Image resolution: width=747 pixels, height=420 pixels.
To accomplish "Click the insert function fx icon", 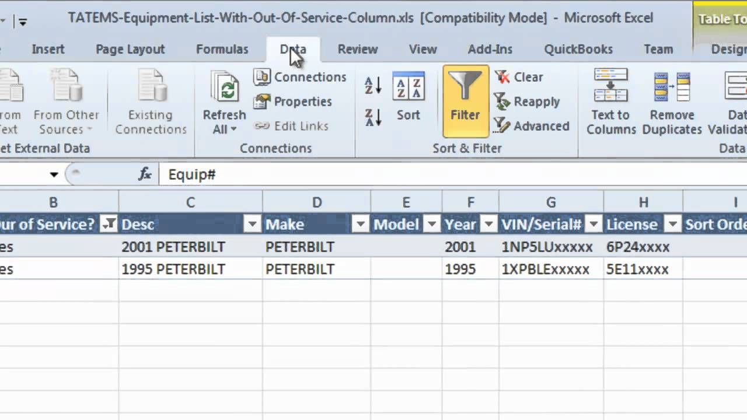I will click(145, 174).
